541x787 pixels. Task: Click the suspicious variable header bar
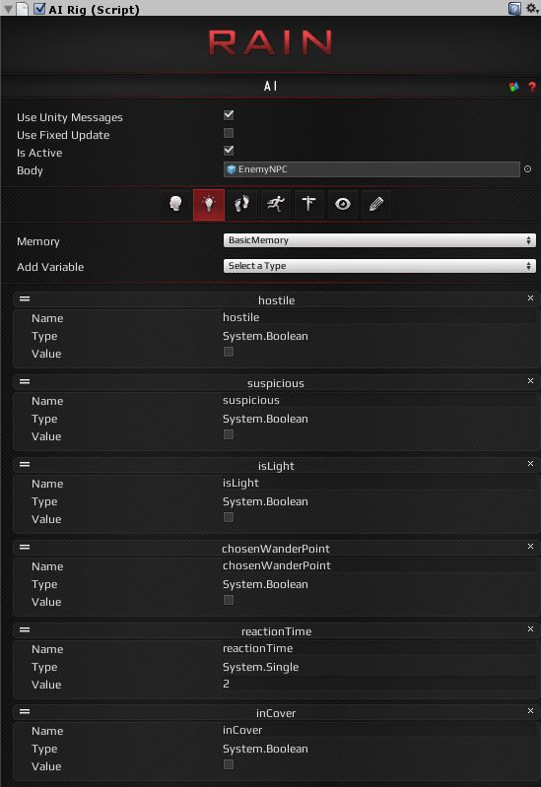pyautogui.click(x=276, y=382)
